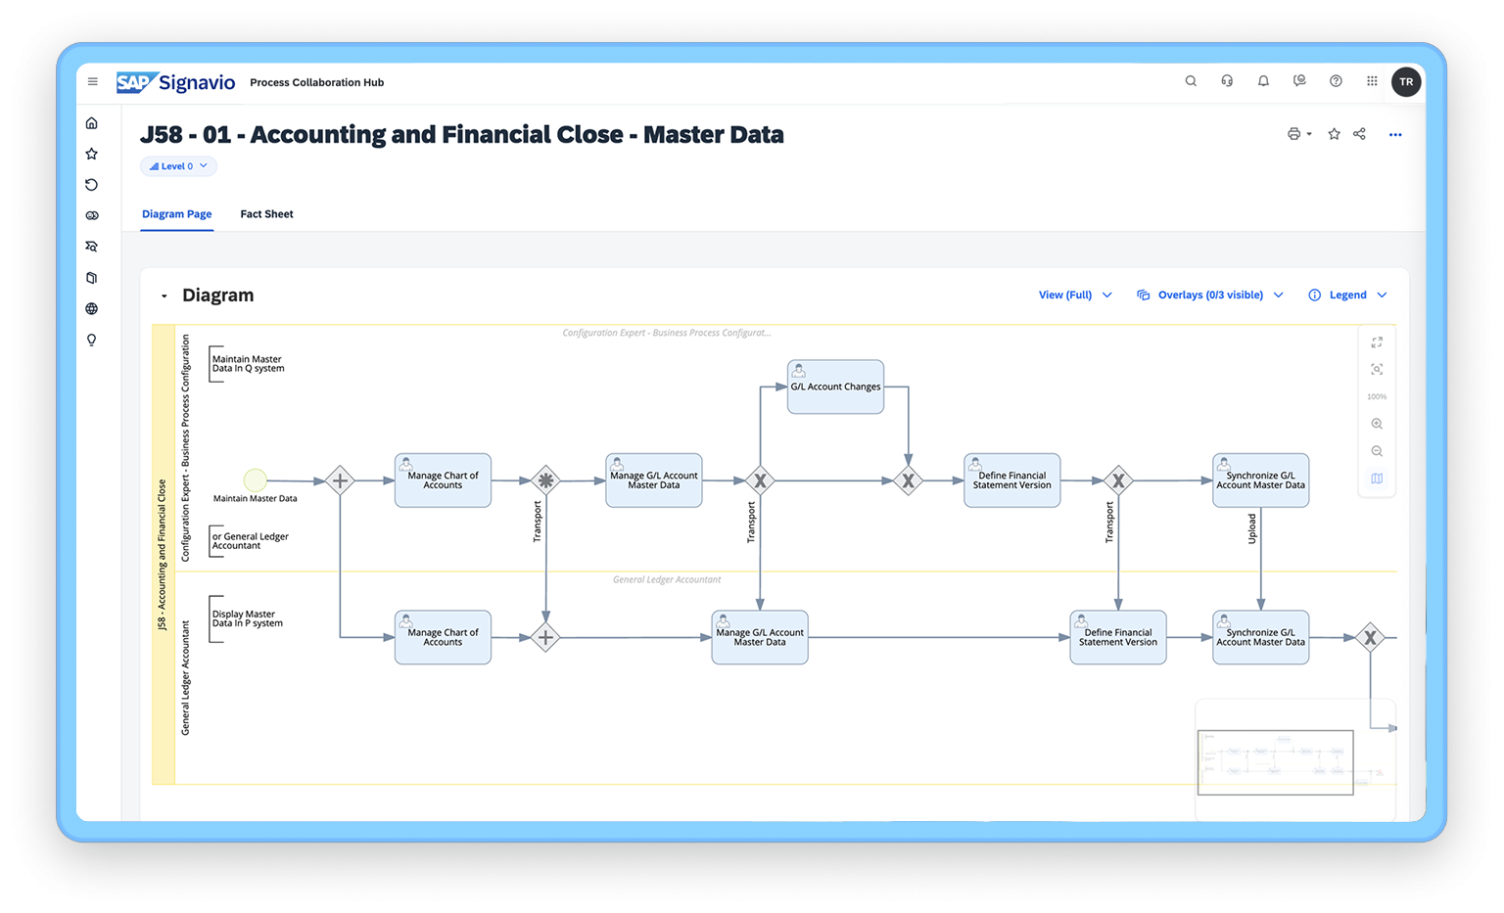Toggle favorite star for this diagram
This screenshot has height=913, width=1504.
1334,134
